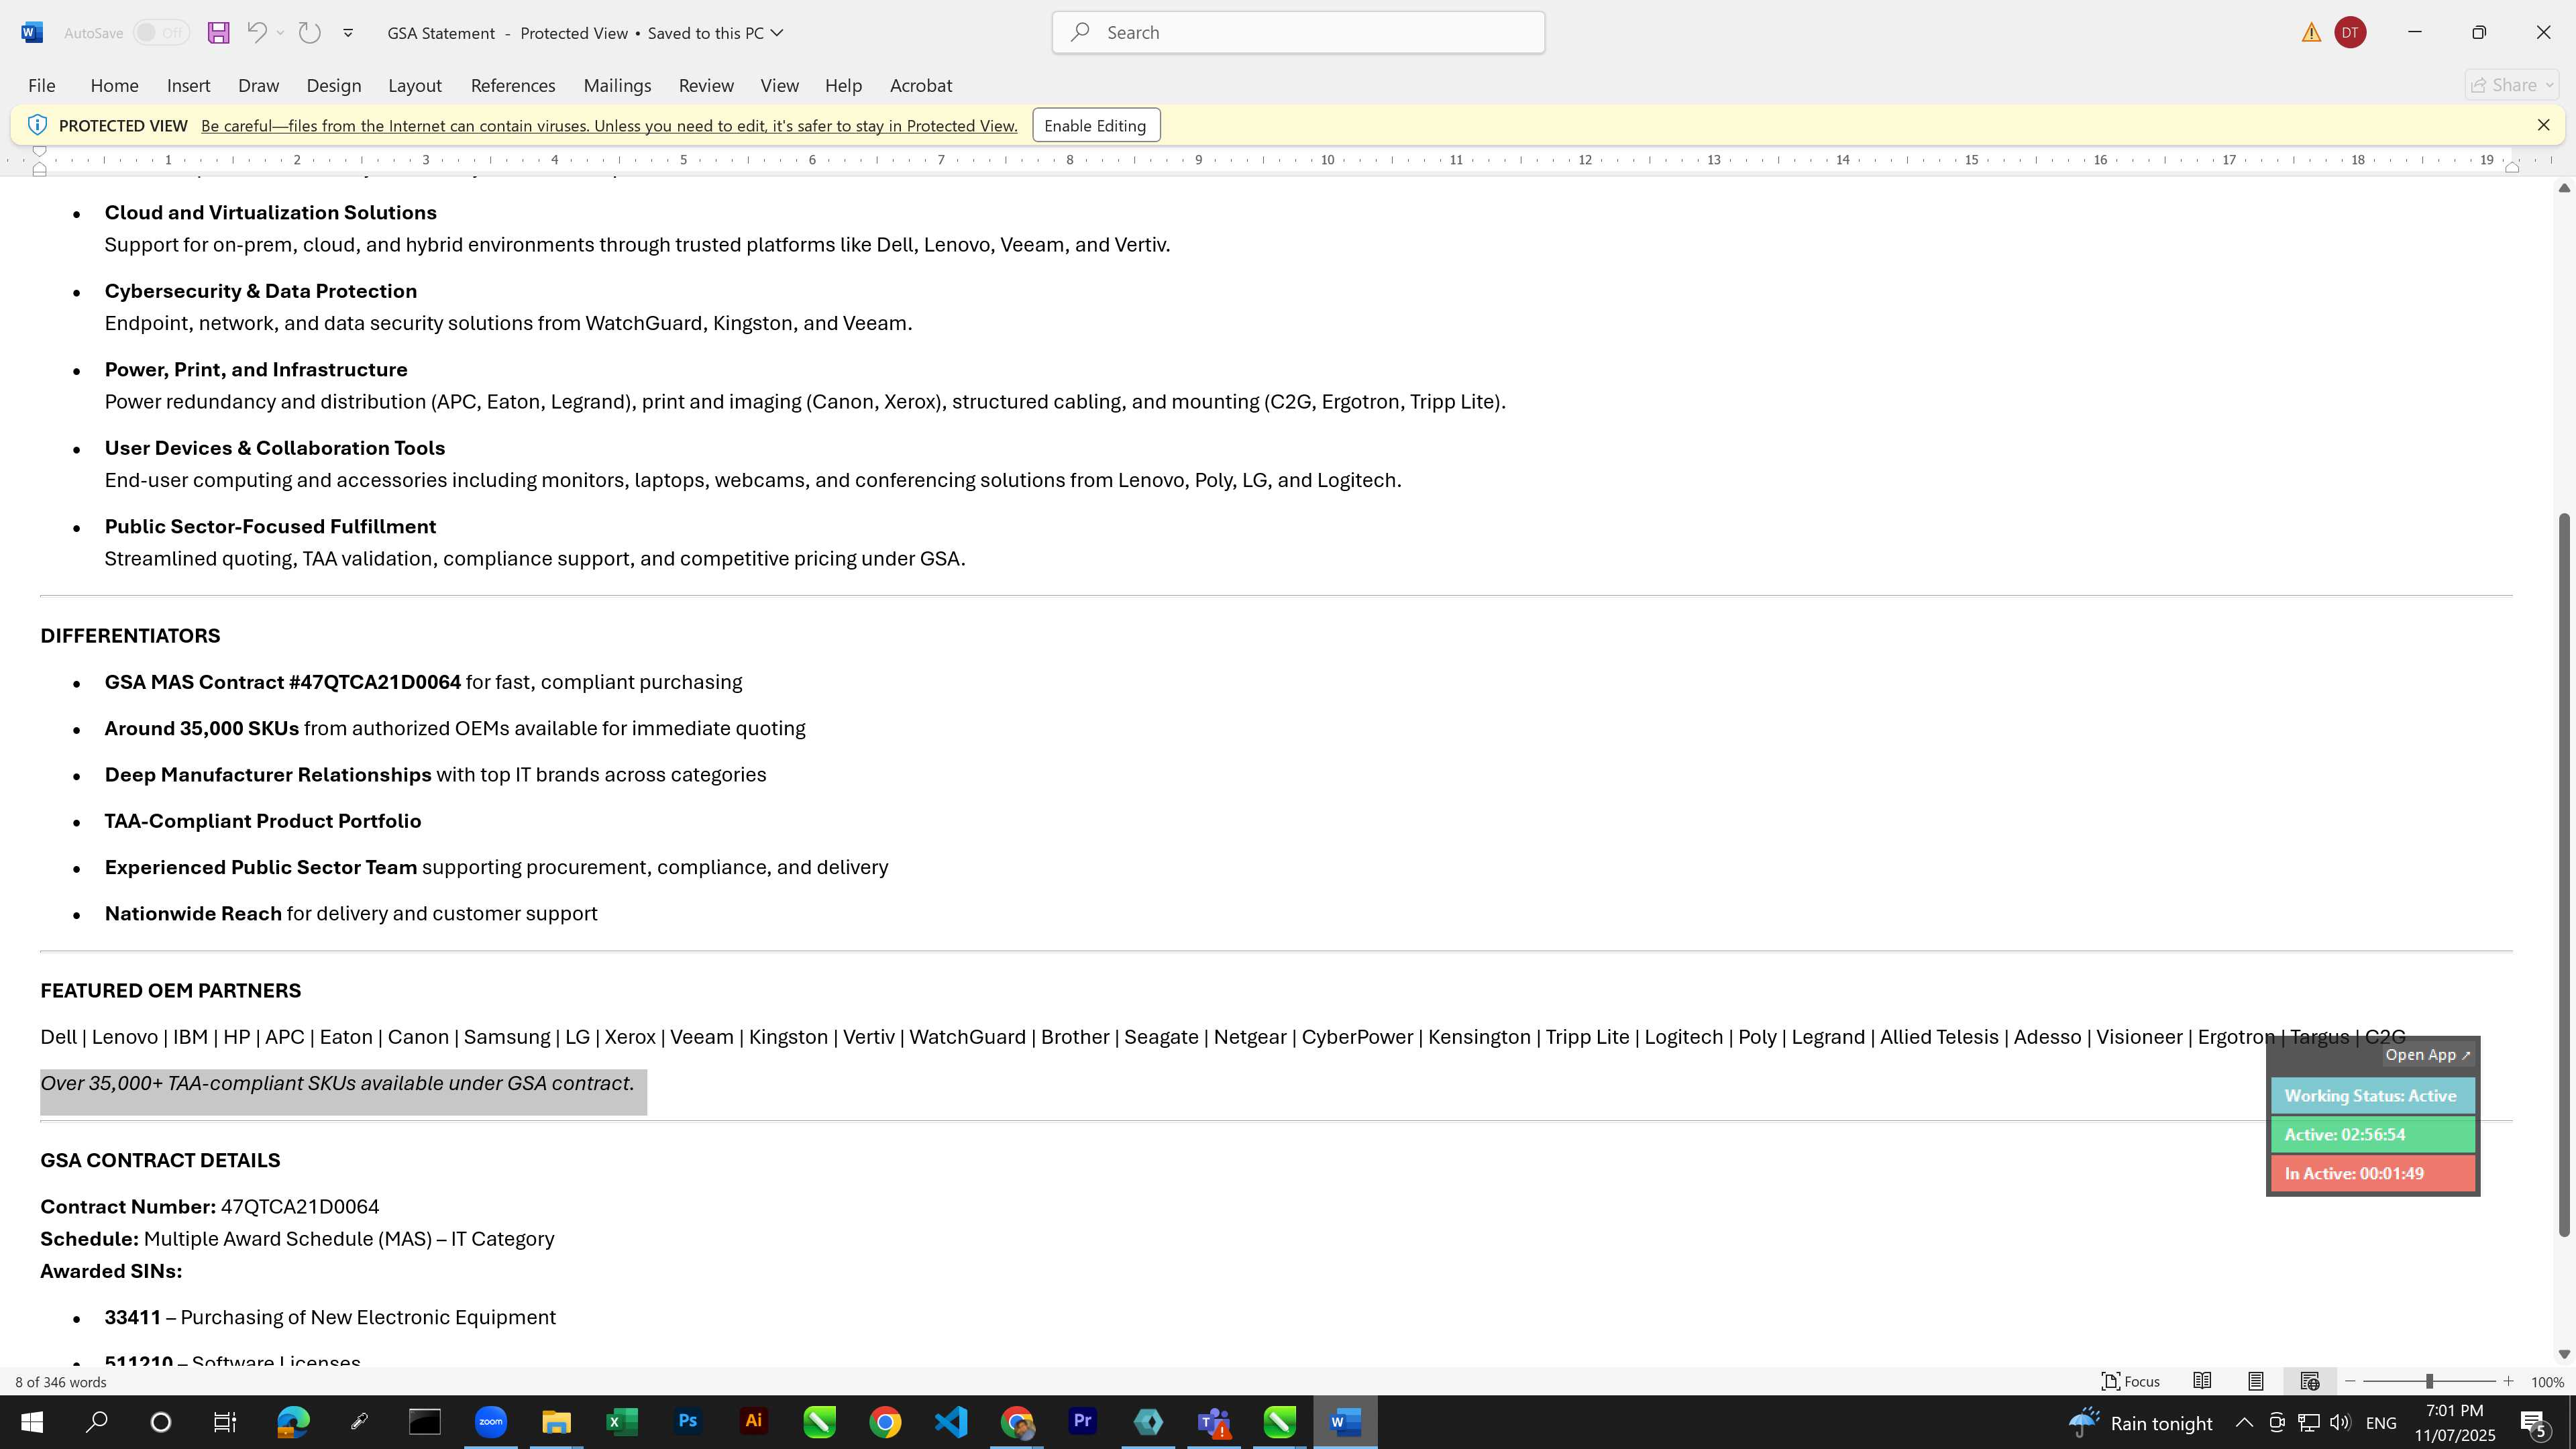Switch to the Home tab
The image size is (2576, 1449).
pos(114,86)
